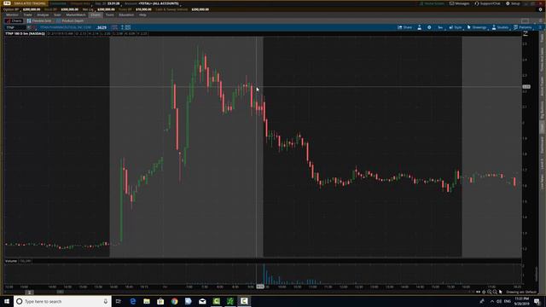Click the Volume study label

tap(11, 261)
